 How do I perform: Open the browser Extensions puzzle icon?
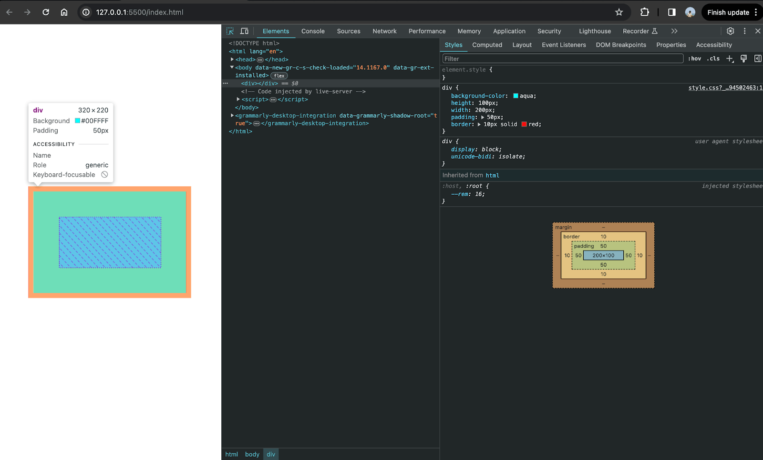point(645,12)
